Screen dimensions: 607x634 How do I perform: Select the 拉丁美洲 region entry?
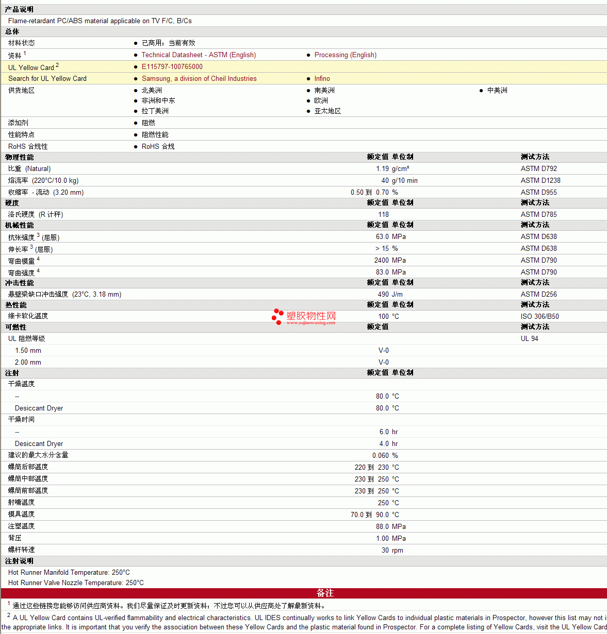tap(155, 111)
